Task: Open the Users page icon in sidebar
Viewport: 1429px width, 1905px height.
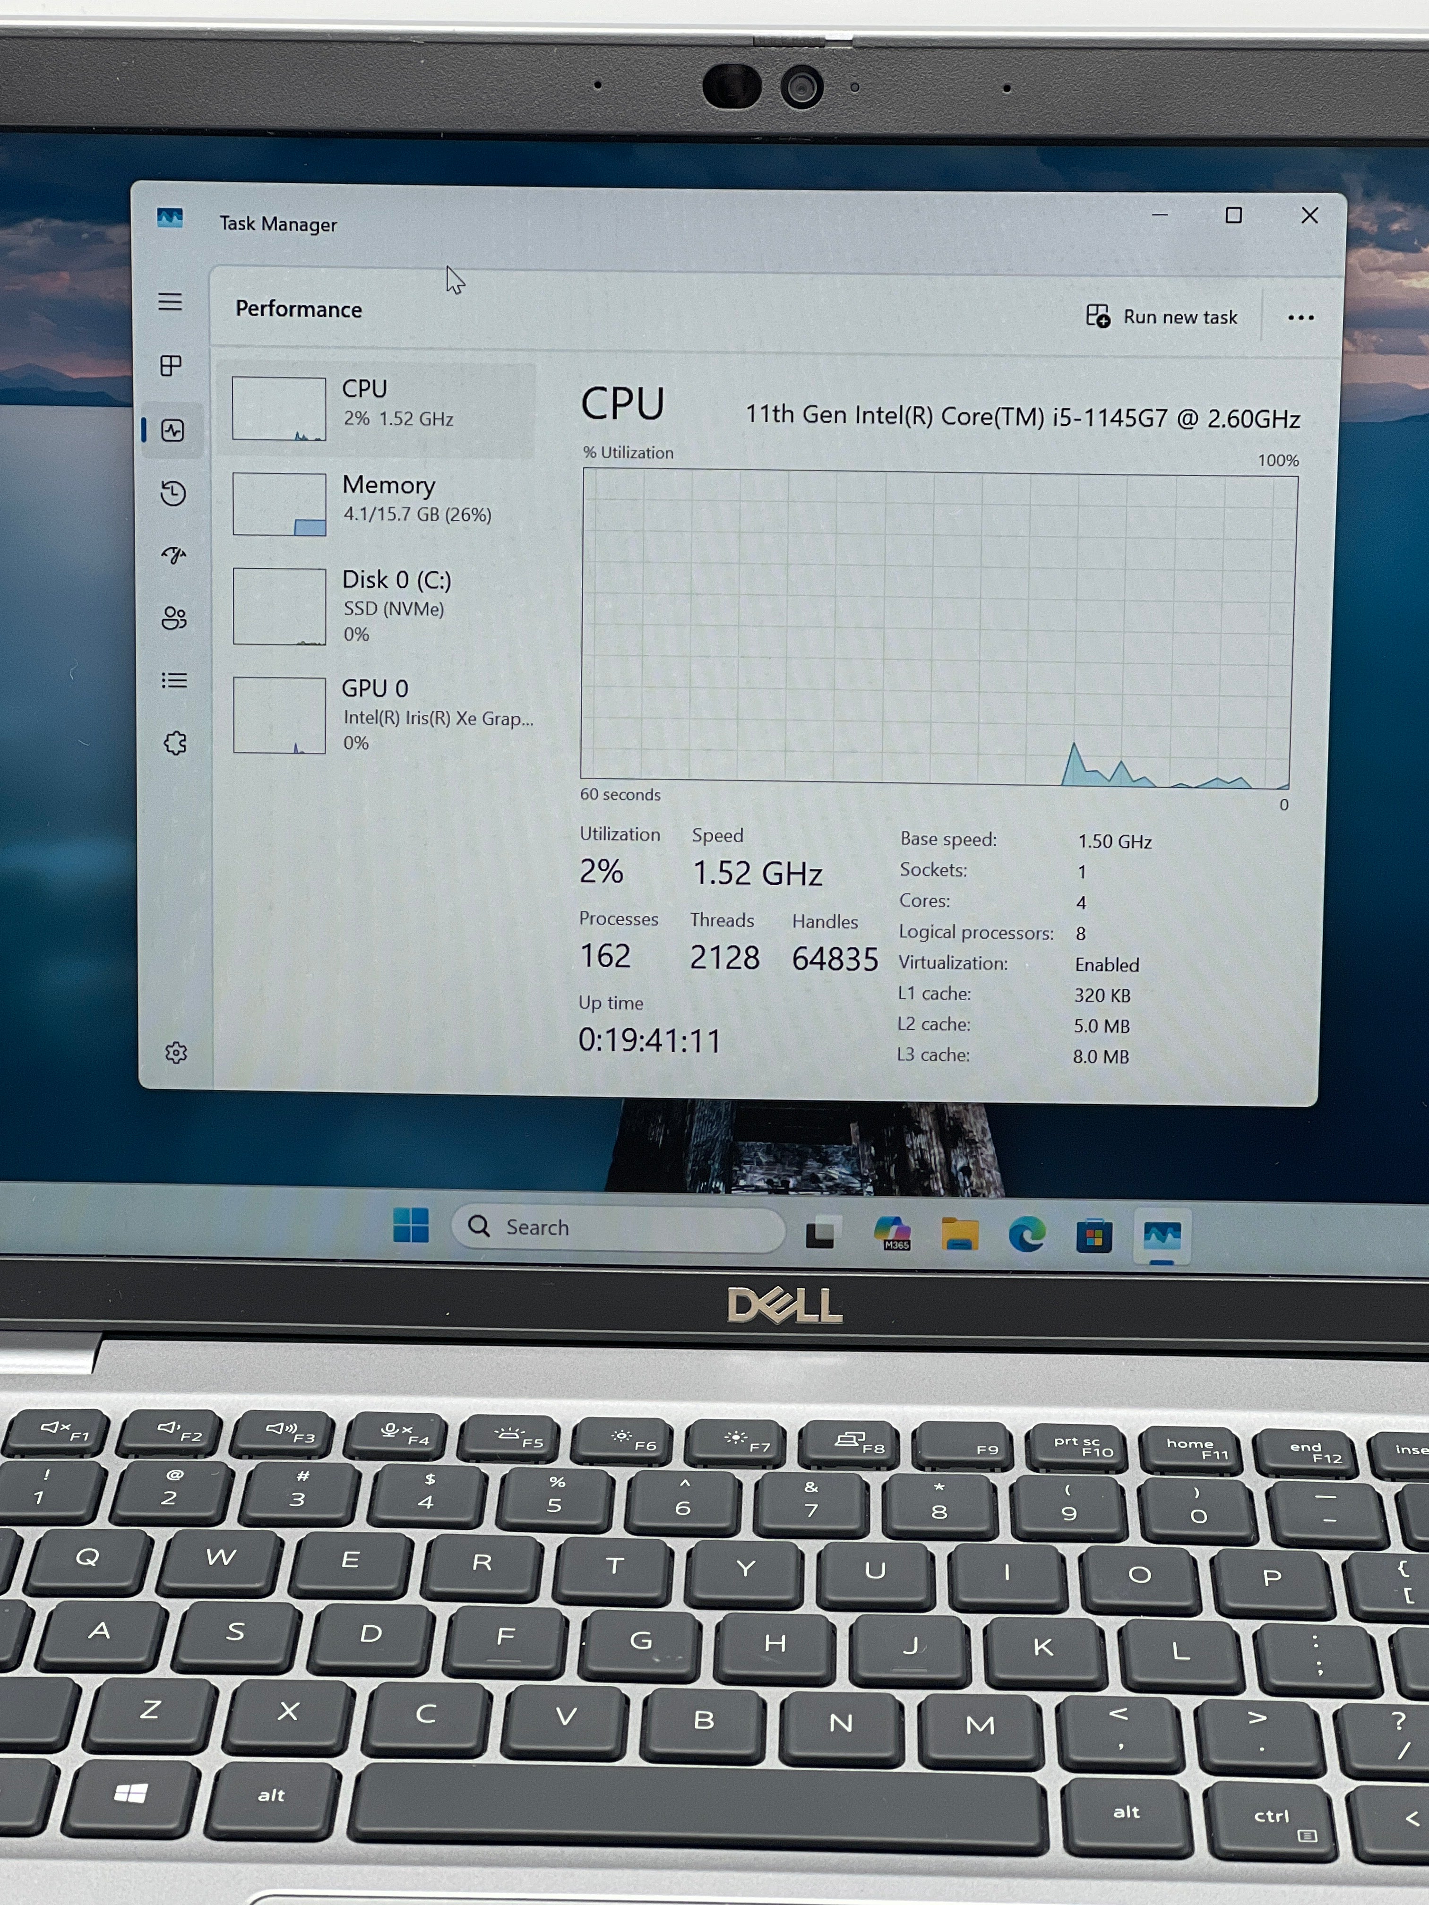Action: [174, 618]
